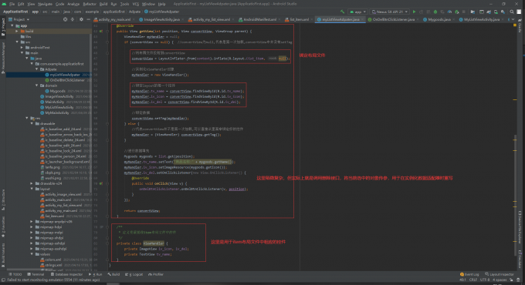Open the app run configuration dropdown
This screenshot has height=285, width=525.
pyautogui.click(x=357, y=12)
